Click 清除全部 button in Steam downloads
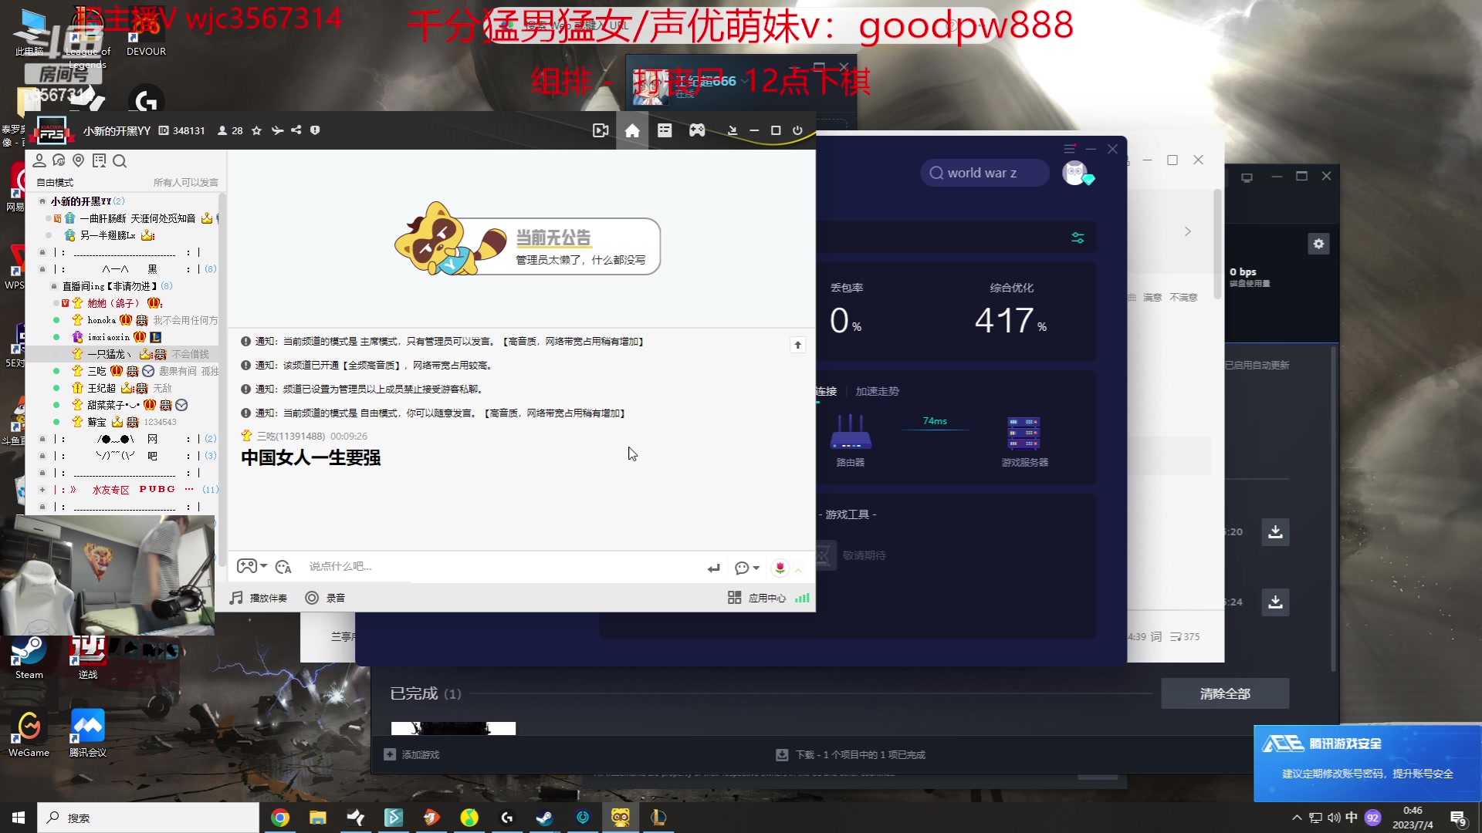Viewport: 1482px width, 833px height. (x=1225, y=693)
